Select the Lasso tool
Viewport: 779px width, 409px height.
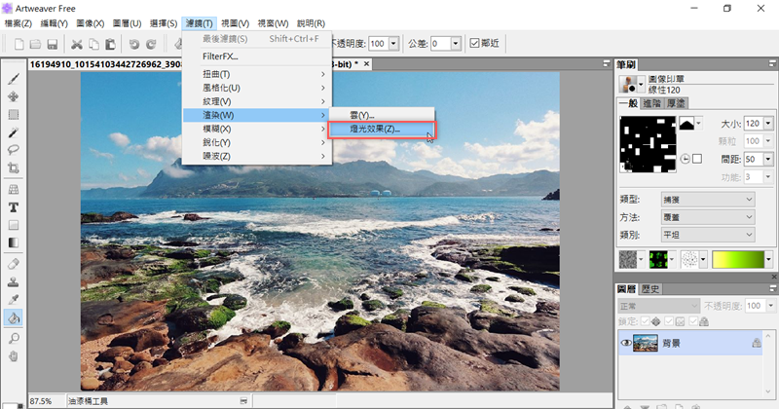[14, 150]
